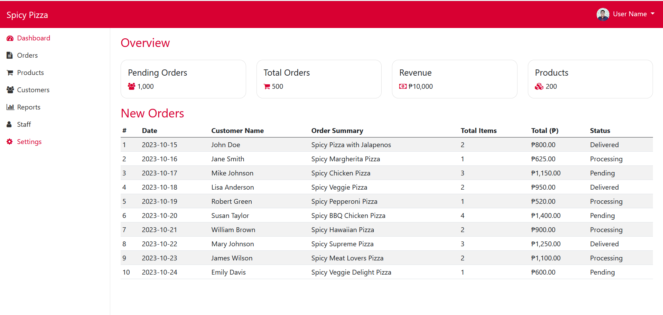Image resolution: width=663 pixels, height=315 pixels.
Task: Expand the User Name dropdown caret
Action: [653, 14]
